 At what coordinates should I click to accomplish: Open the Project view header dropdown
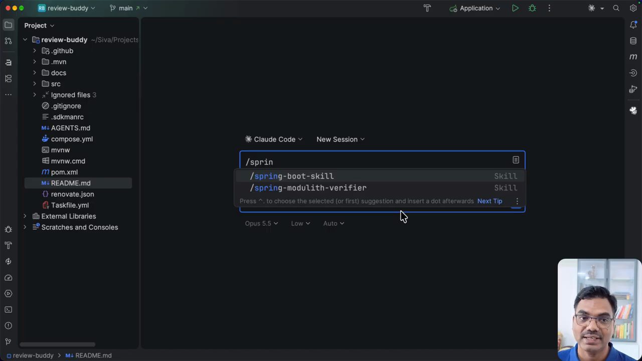point(39,26)
